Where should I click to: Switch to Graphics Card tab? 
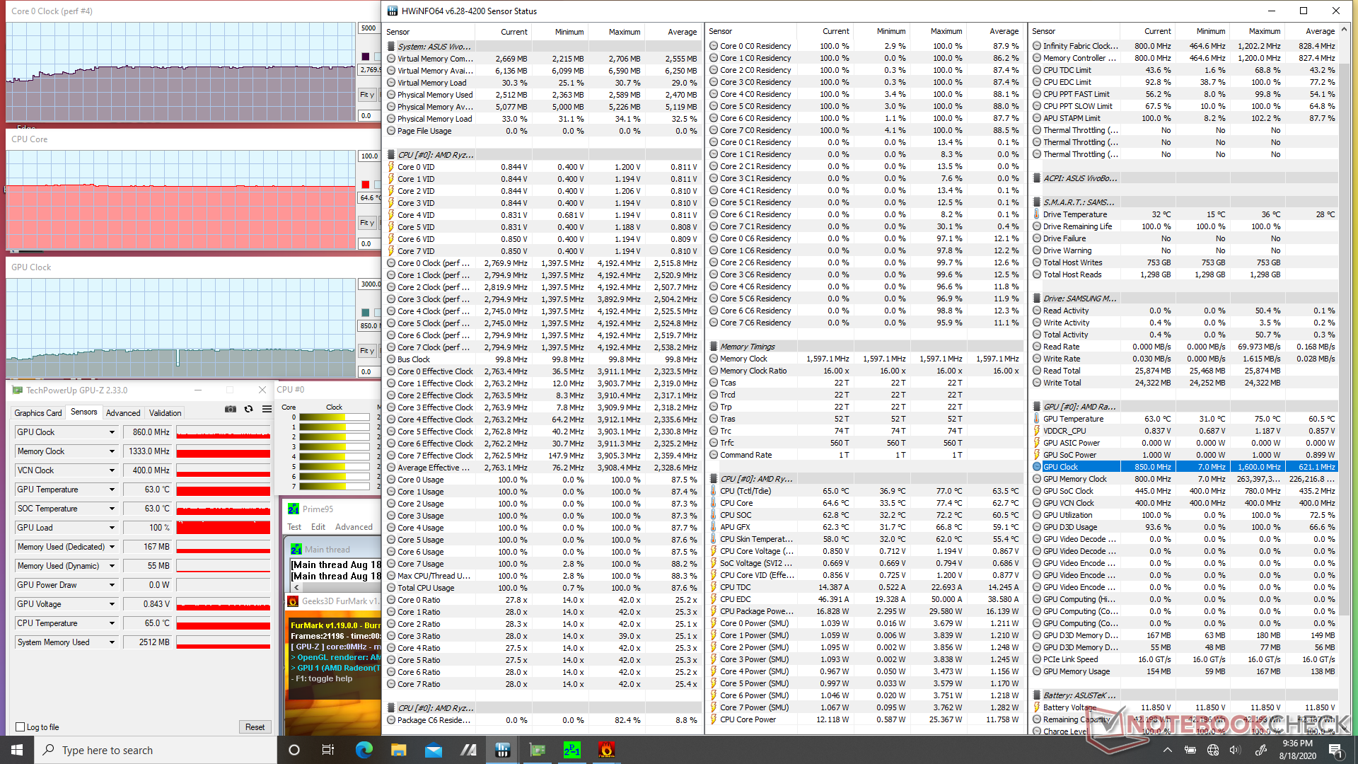(38, 413)
